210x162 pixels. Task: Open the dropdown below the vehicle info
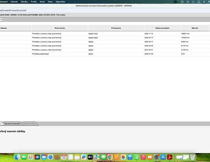1,19
